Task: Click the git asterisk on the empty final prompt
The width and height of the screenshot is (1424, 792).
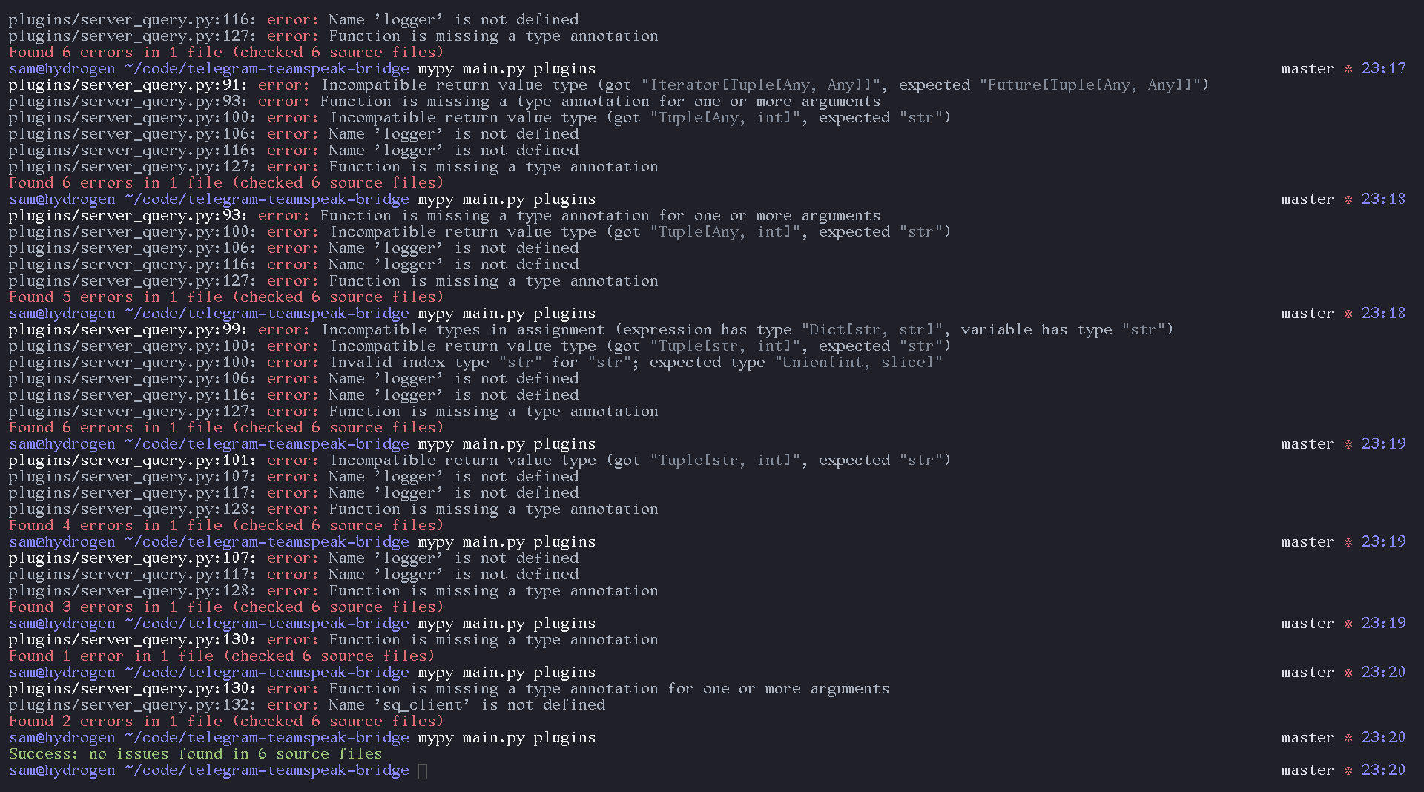Action: tap(1348, 770)
